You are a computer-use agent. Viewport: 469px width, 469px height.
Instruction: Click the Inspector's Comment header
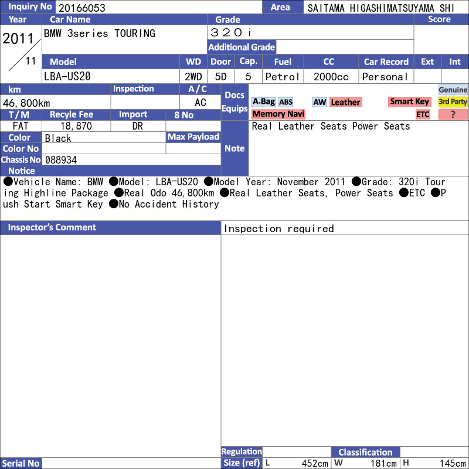[x=110, y=227]
